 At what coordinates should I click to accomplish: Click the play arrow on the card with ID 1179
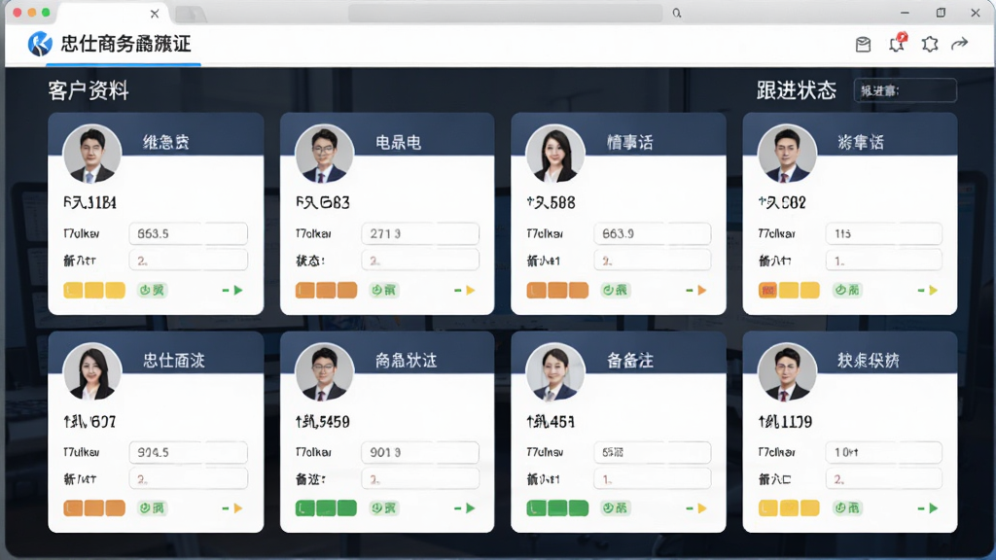coord(933,507)
